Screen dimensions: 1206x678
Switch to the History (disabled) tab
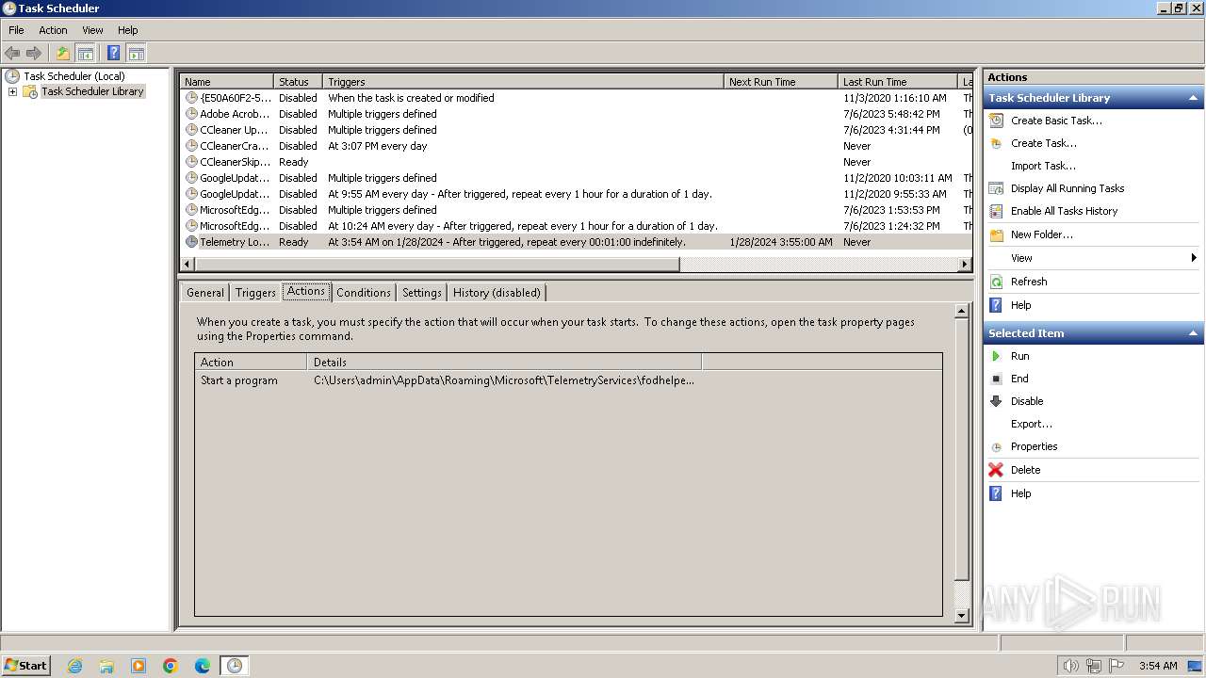[x=497, y=293]
